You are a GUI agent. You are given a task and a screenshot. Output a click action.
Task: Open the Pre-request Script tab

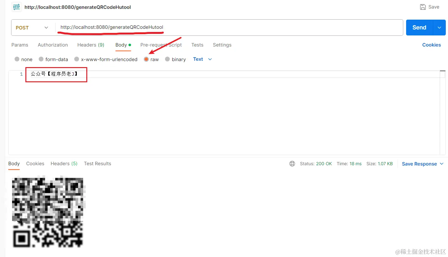coord(161,45)
